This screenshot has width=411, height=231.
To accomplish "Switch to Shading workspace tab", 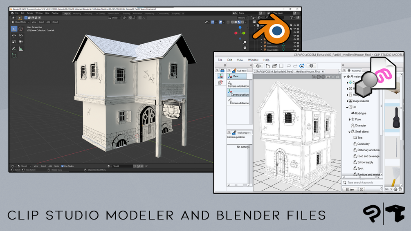I will tap(126, 13).
